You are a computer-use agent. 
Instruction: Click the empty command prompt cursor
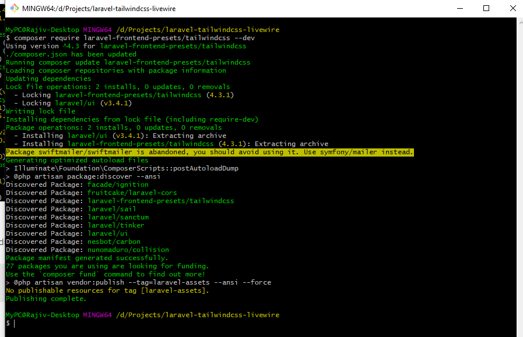click(14, 324)
